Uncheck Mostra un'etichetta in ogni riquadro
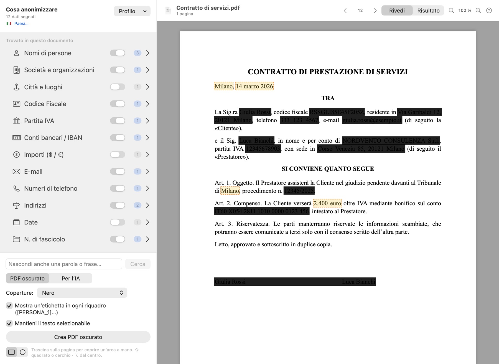This screenshot has height=364, width=499. (x=9, y=306)
